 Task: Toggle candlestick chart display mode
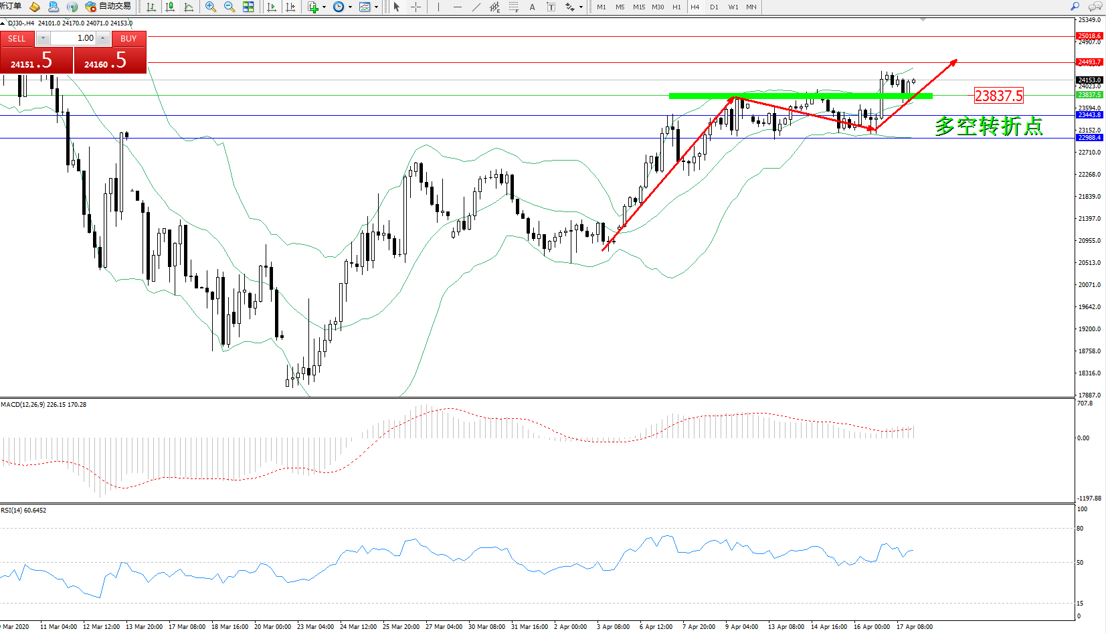[x=170, y=7]
